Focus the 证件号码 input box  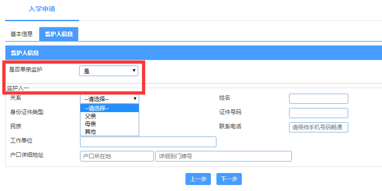point(318,113)
